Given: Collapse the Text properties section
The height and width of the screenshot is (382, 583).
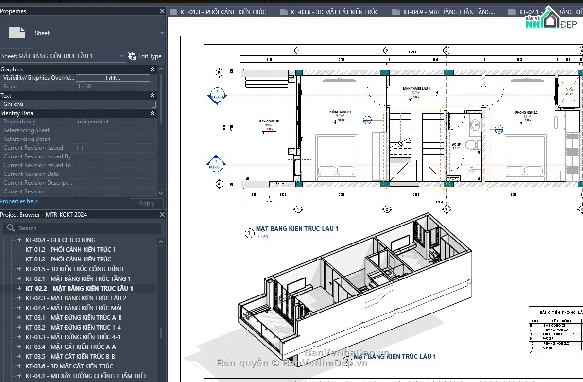Looking at the screenshot, I should click(152, 96).
